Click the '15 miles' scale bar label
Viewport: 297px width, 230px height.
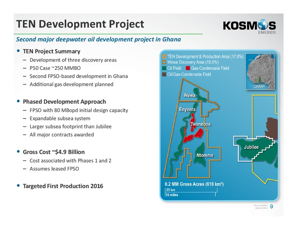[172, 195]
